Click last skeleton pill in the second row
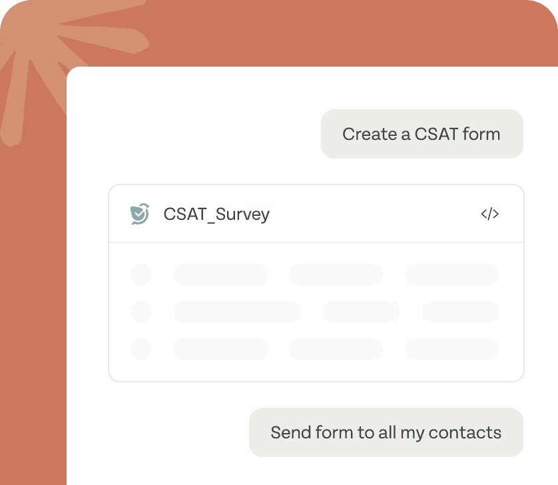Viewport: 558px width, 485px height. click(459, 312)
